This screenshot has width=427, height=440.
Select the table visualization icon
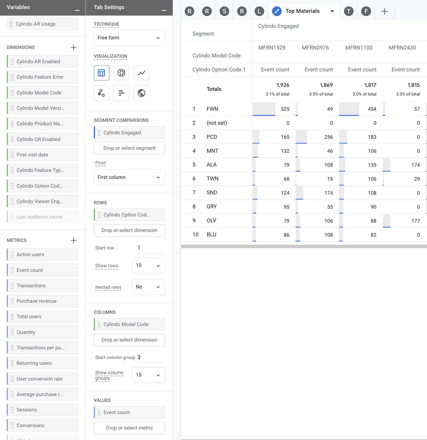pos(101,73)
